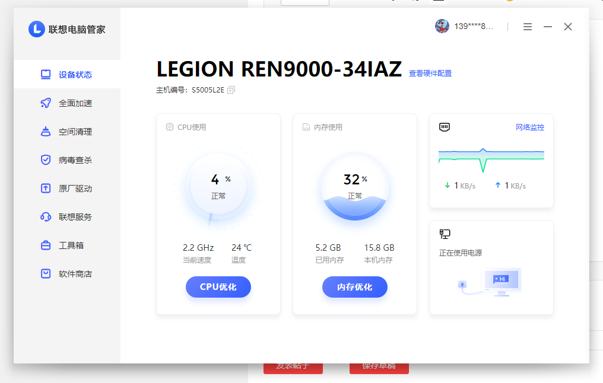Close the Lenovo PC Manager window
Viewport: 603px width, 383px height.
[568, 27]
